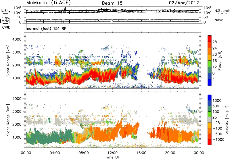The width and height of the screenshot is (230, 159).
Task: Click the 'Power [dB]' colorbar label
Action: coord(219,61)
